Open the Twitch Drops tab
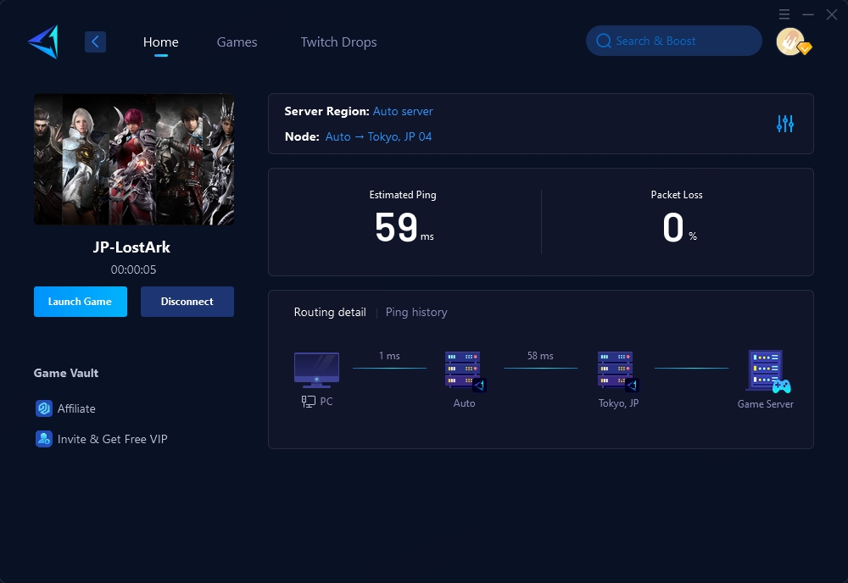Screen dimensions: 848x583 [x=338, y=42]
